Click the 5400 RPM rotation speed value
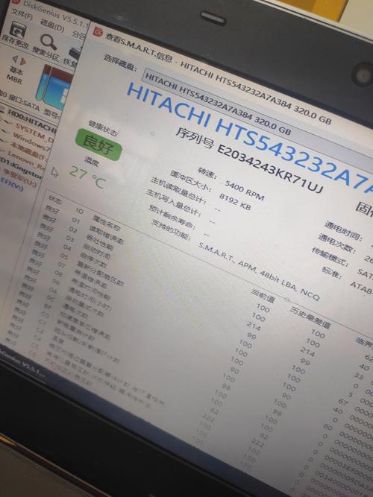The height and width of the screenshot is (497, 373). pyautogui.click(x=245, y=191)
